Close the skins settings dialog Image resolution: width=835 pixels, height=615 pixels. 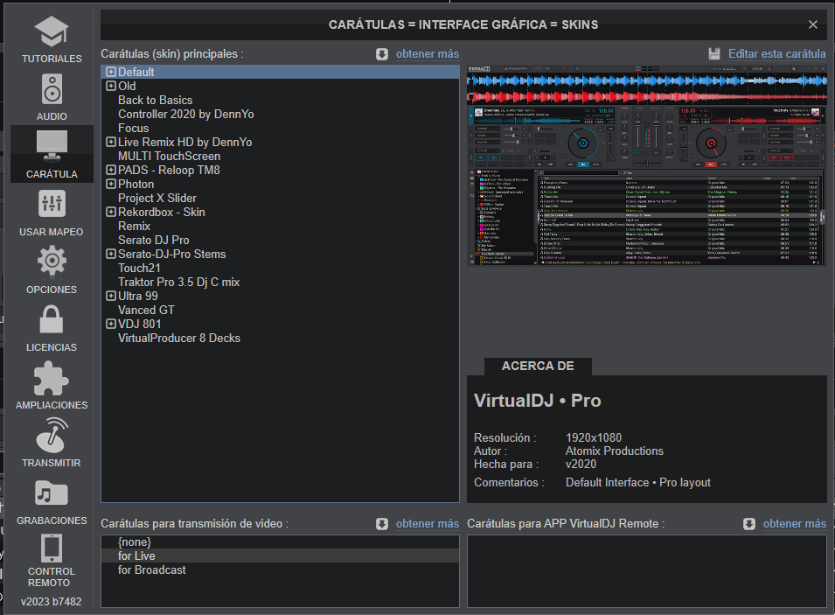pyautogui.click(x=812, y=24)
